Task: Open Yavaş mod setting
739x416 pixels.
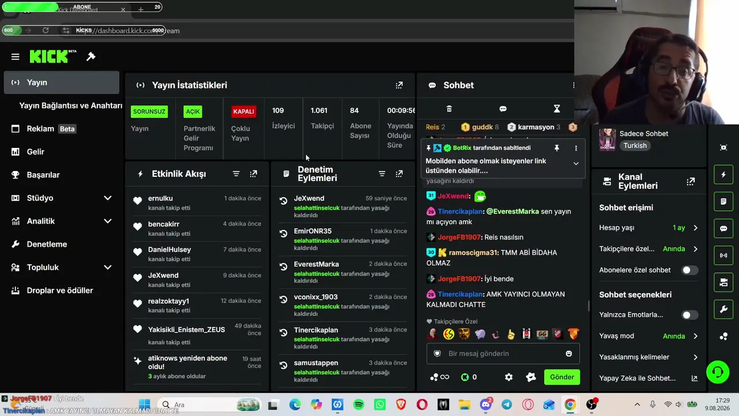Action: tap(649, 336)
